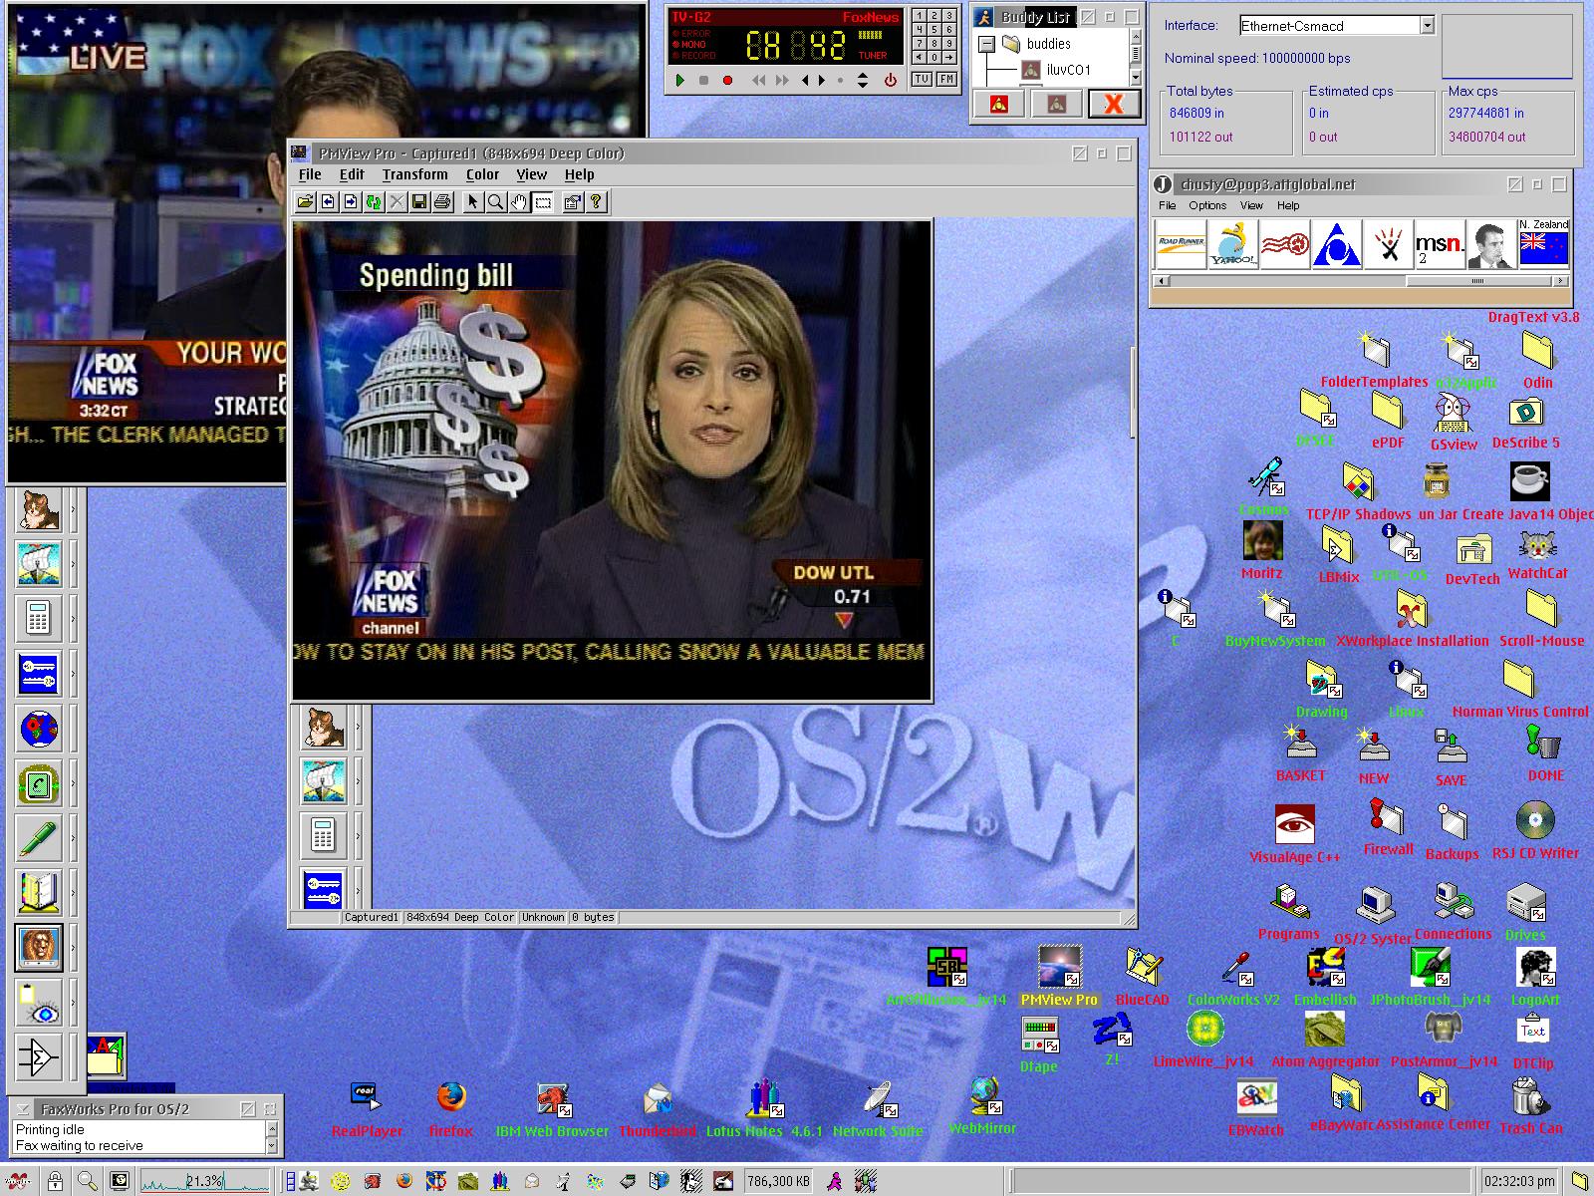Viewport: 1594px width, 1196px height.
Task: Click the delete X icon in PMView toolbar
Action: pos(397,202)
